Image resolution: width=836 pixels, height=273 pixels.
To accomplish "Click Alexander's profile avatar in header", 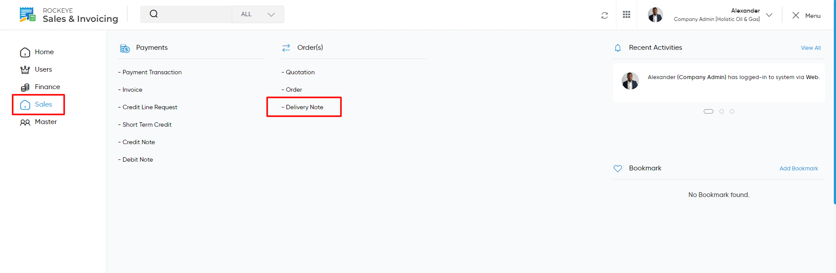I will click(x=655, y=15).
